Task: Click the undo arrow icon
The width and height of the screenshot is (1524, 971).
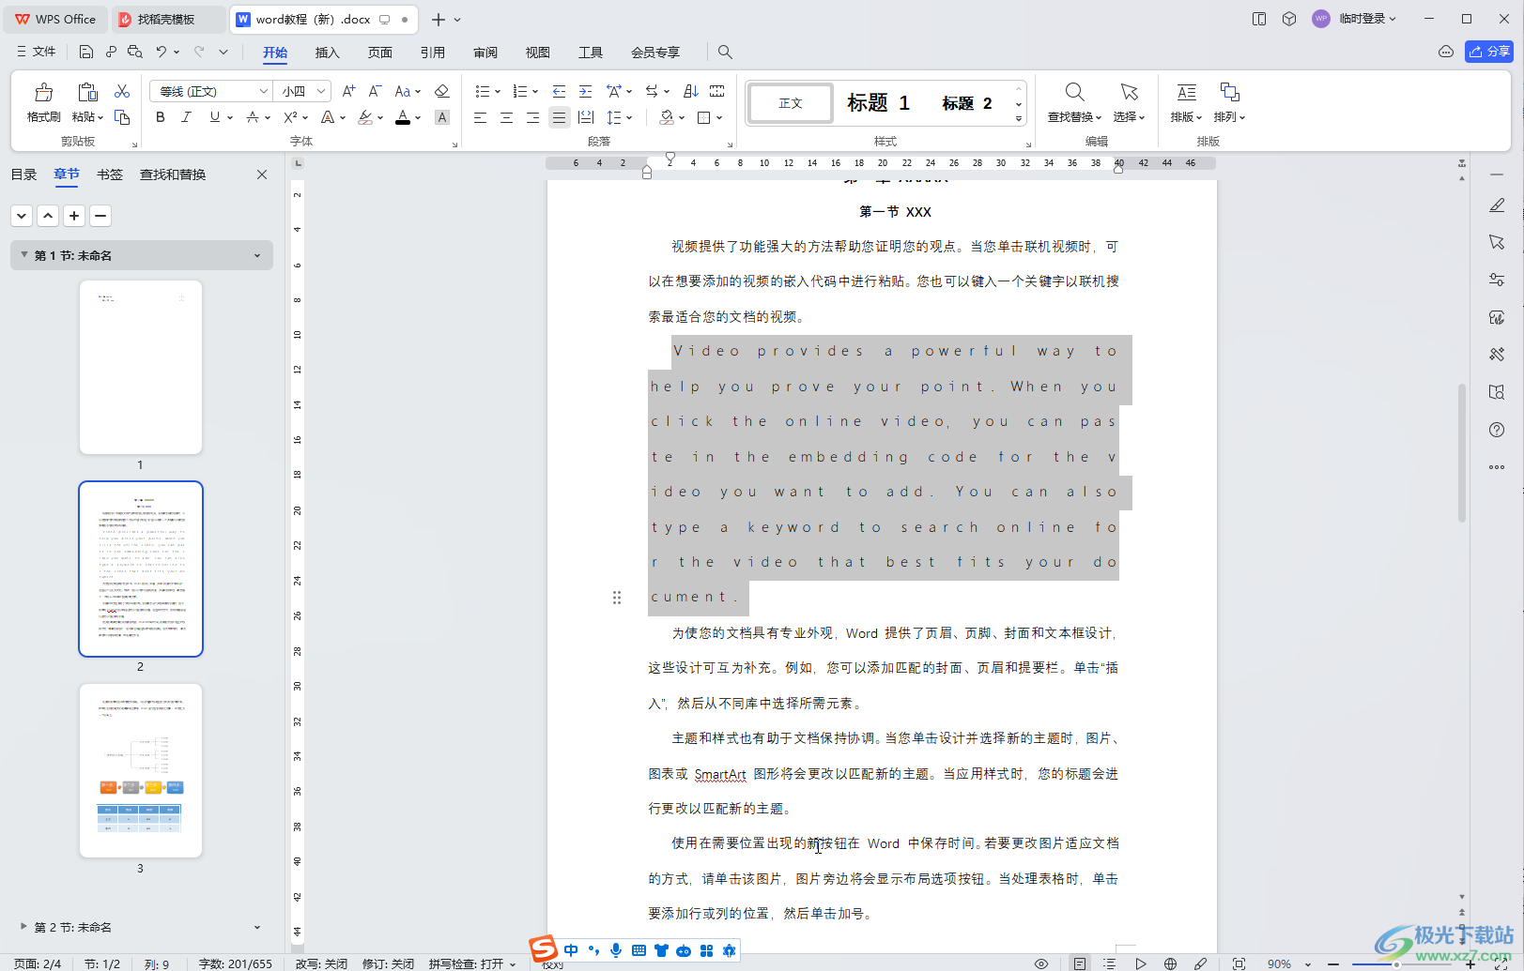Action: 162,52
